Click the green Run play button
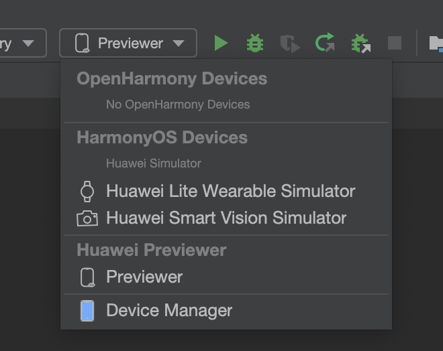443x351 pixels. coord(221,44)
